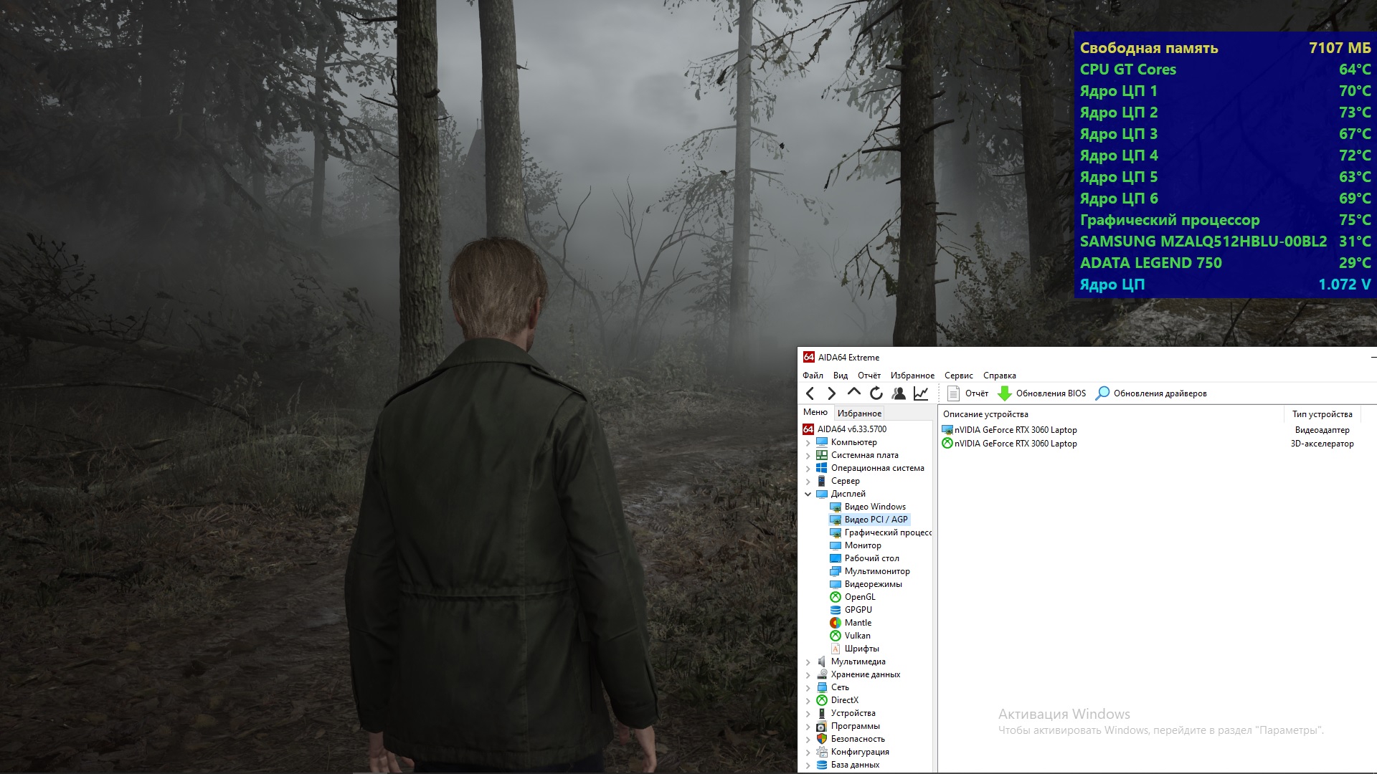Click Обновления BIOS green arrow button

pos(1042,393)
